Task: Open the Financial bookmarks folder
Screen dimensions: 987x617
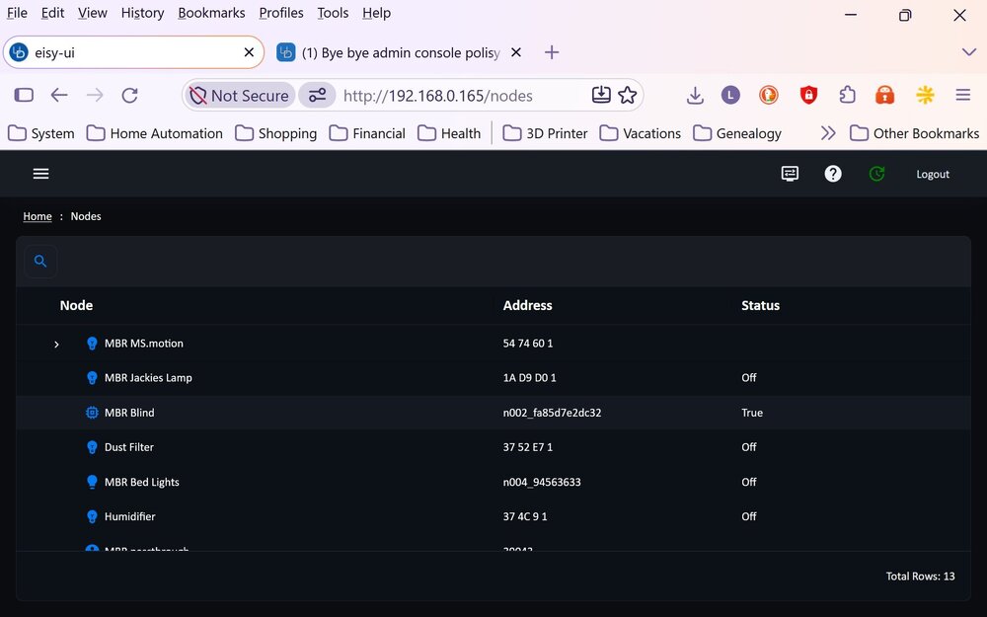Action: coord(367,133)
